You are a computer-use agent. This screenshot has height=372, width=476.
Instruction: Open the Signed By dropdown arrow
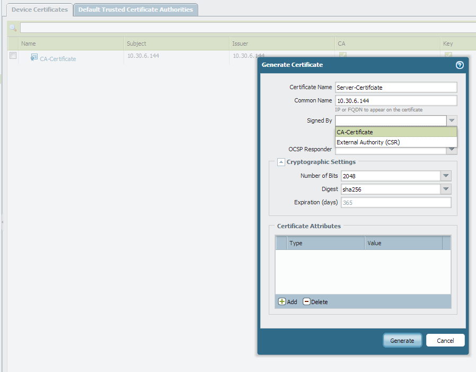click(452, 120)
